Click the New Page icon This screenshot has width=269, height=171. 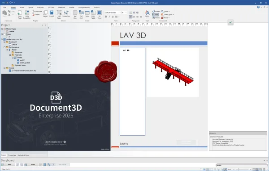20,14
